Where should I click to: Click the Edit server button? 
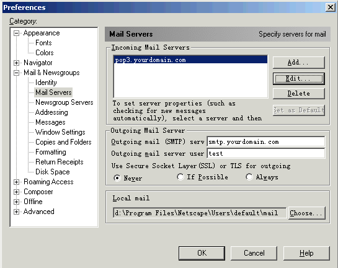(298, 79)
